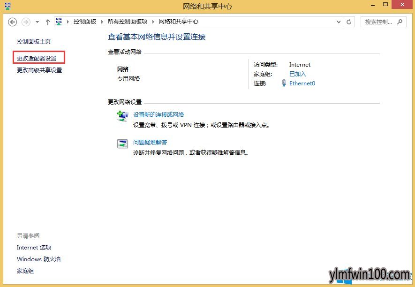The height and width of the screenshot is (287, 415).
Task: Open the recent locations dropdown arrow
Action: pyautogui.click(x=38, y=22)
